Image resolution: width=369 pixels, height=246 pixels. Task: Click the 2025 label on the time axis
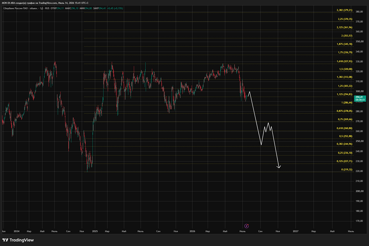coord(95,231)
